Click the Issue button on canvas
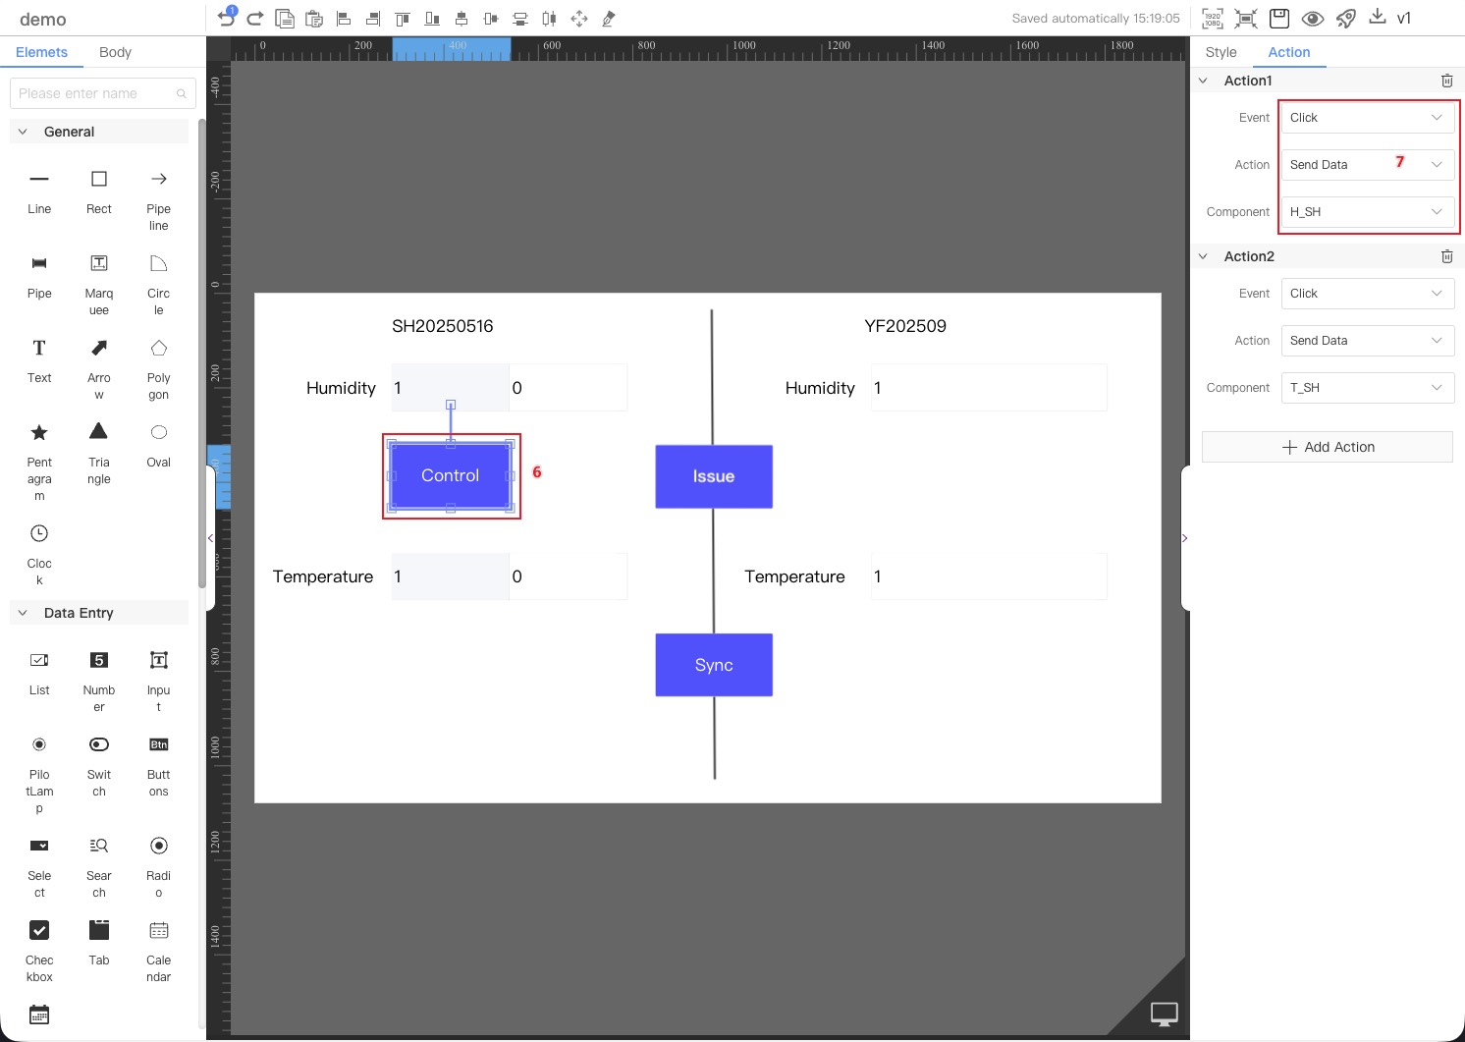1465x1042 pixels. (x=714, y=476)
